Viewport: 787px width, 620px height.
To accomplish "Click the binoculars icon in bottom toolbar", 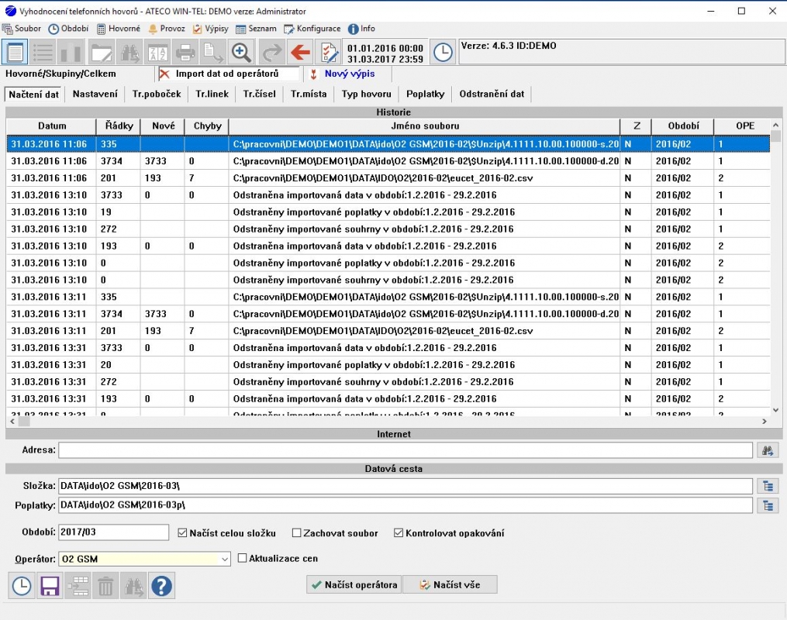I will tap(134, 585).
